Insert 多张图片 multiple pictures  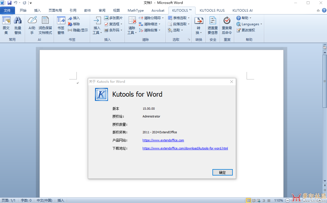113,18
